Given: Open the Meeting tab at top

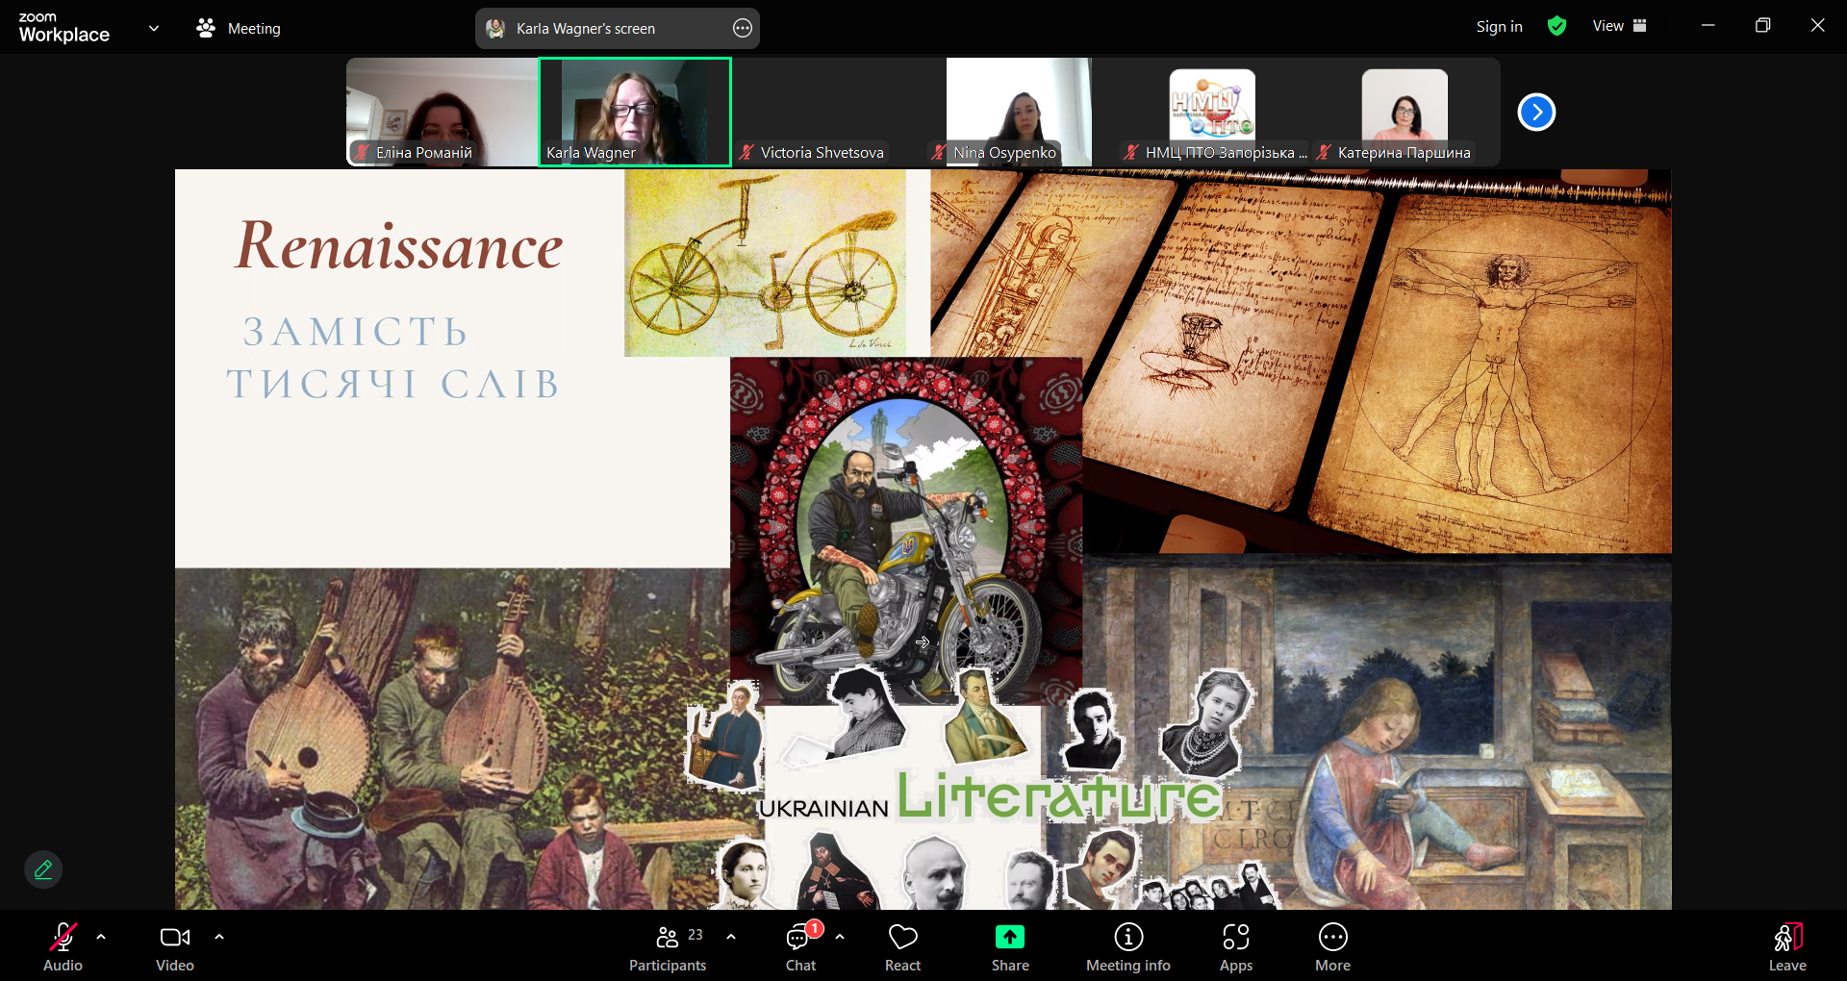Looking at the screenshot, I should 239,29.
